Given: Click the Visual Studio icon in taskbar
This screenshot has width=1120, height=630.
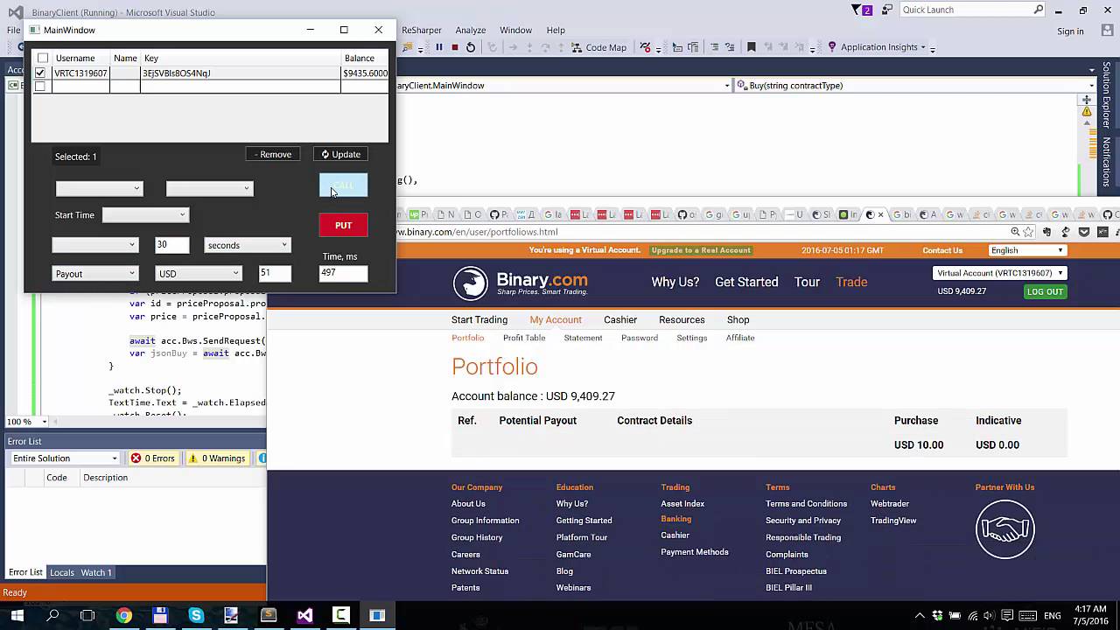Looking at the screenshot, I should (304, 615).
